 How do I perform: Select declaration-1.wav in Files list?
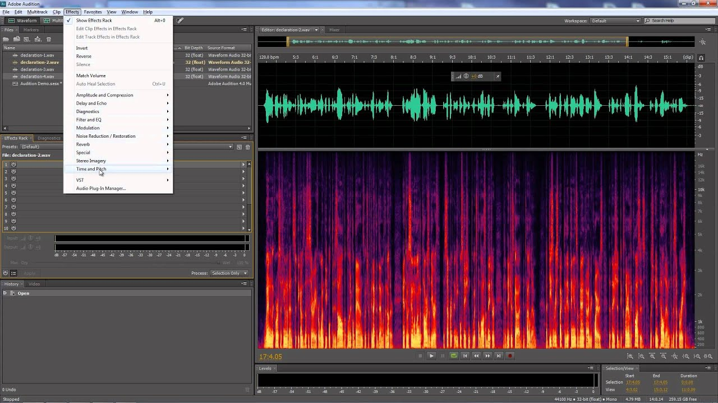point(37,55)
